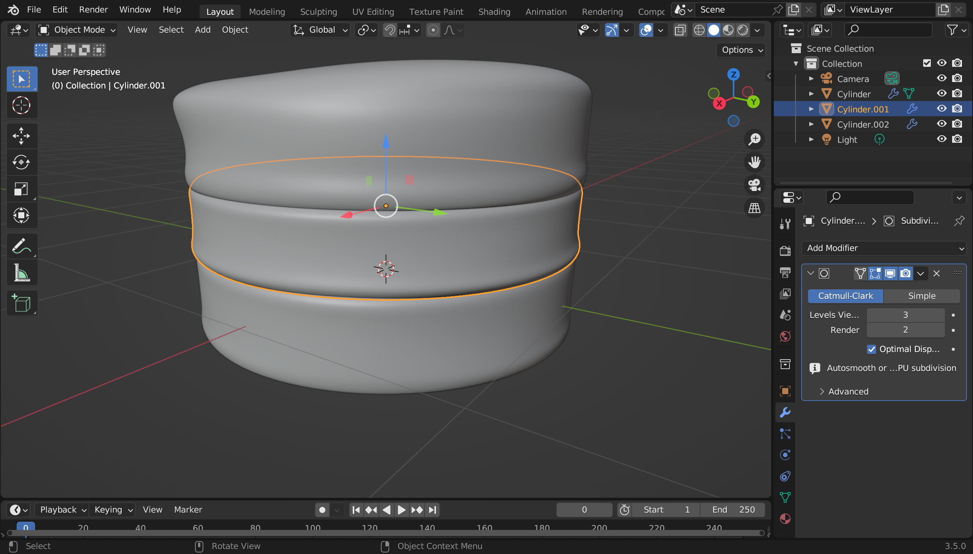
Task: Hide Cylinder.001 in viewport
Action: click(x=942, y=109)
